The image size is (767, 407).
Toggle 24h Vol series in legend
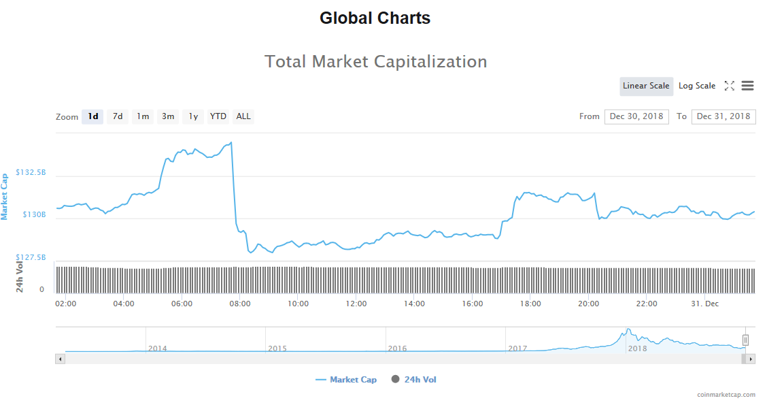(414, 380)
